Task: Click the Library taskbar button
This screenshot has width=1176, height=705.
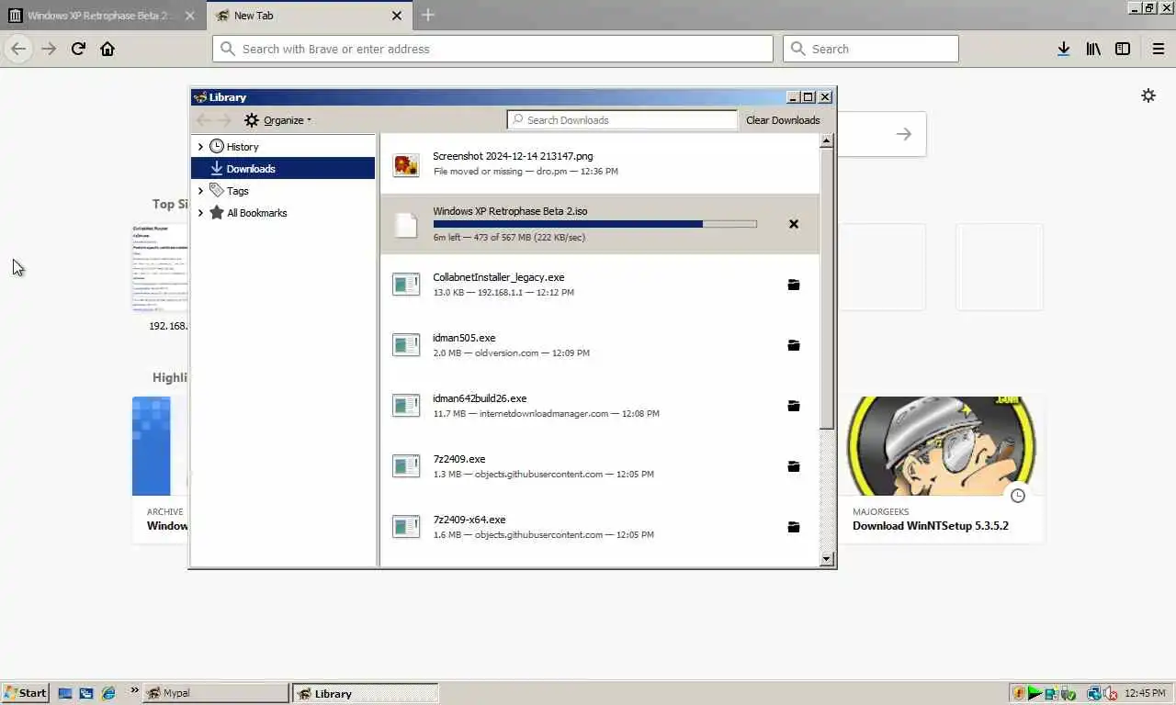Action: 365,693
